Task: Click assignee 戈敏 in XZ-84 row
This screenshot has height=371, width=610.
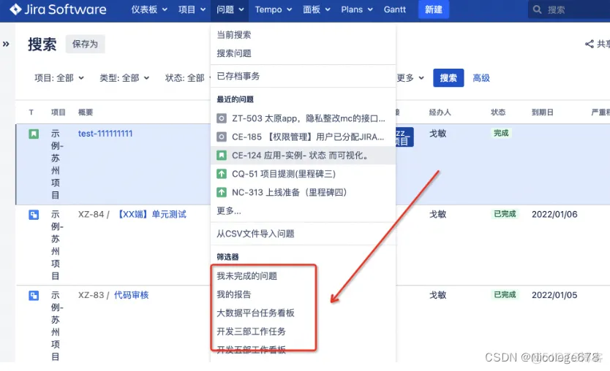Action: [x=437, y=215]
